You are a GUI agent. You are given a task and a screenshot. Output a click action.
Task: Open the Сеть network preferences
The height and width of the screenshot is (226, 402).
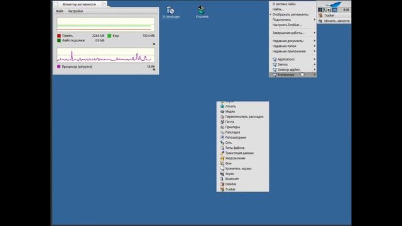coord(242,143)
